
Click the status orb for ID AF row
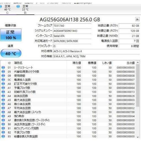click(3, 120)
